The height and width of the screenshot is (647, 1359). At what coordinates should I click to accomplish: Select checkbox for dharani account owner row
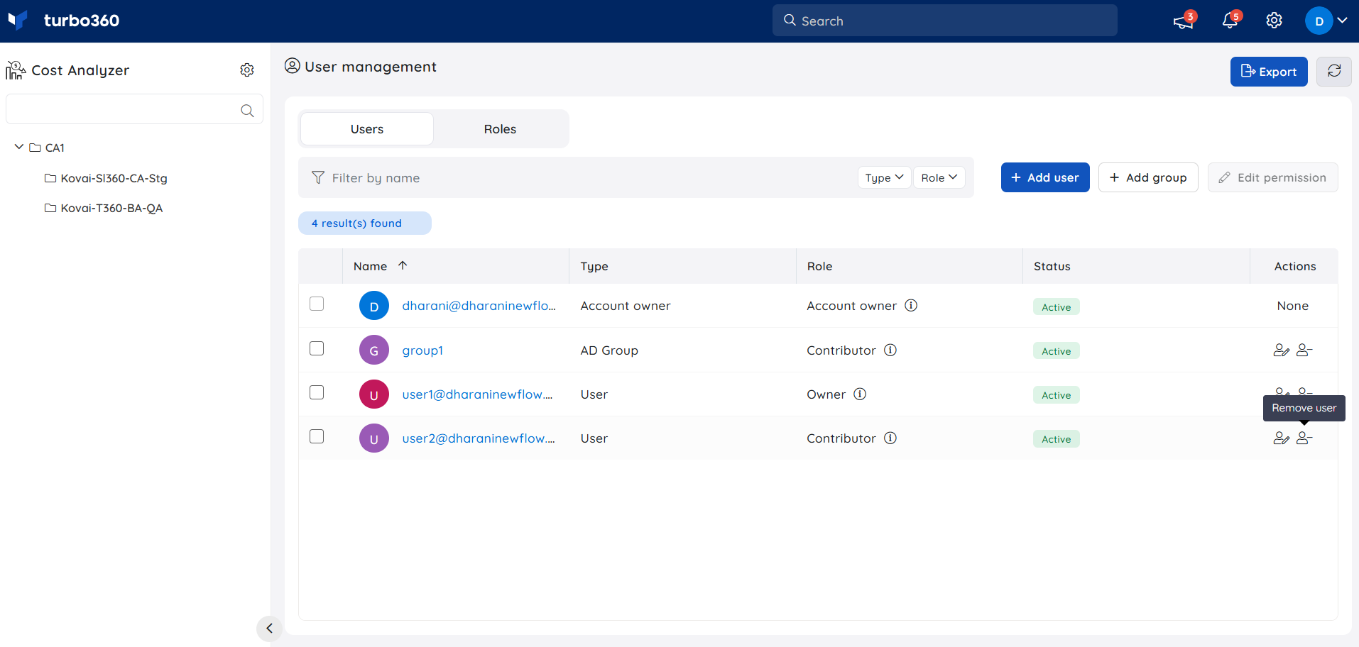click(317, 304)
